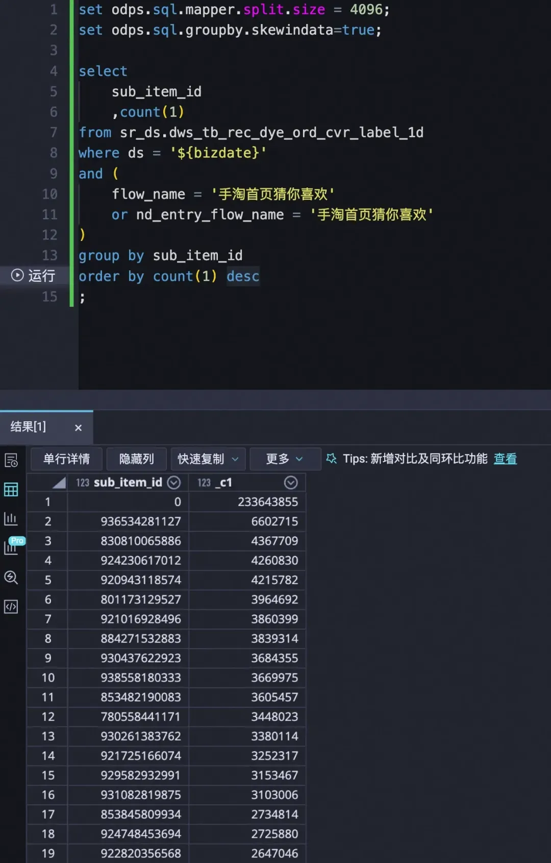Select row 5 by its row number
551x863 pixels.
tap(47, 580)
